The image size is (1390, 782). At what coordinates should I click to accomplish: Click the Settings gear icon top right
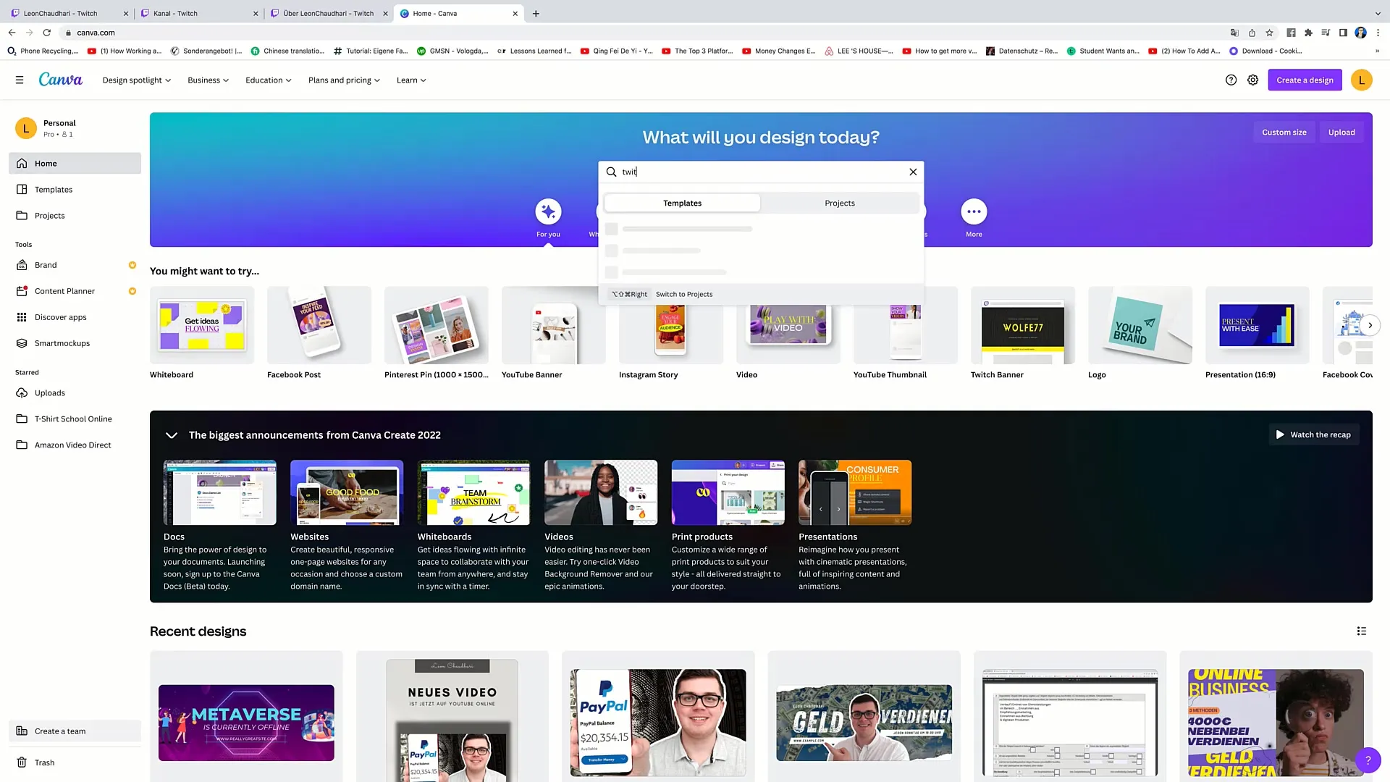click(x=1253, y=79)
